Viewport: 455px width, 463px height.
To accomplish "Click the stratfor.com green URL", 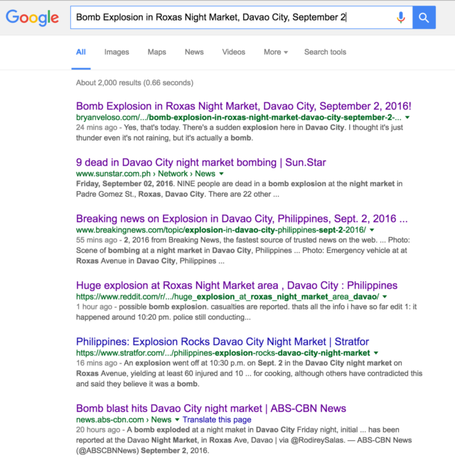I will click(x=223, y=353).
